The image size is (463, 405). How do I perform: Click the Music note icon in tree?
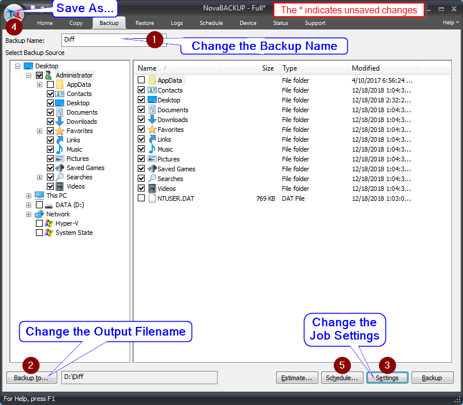coord(60,149)
